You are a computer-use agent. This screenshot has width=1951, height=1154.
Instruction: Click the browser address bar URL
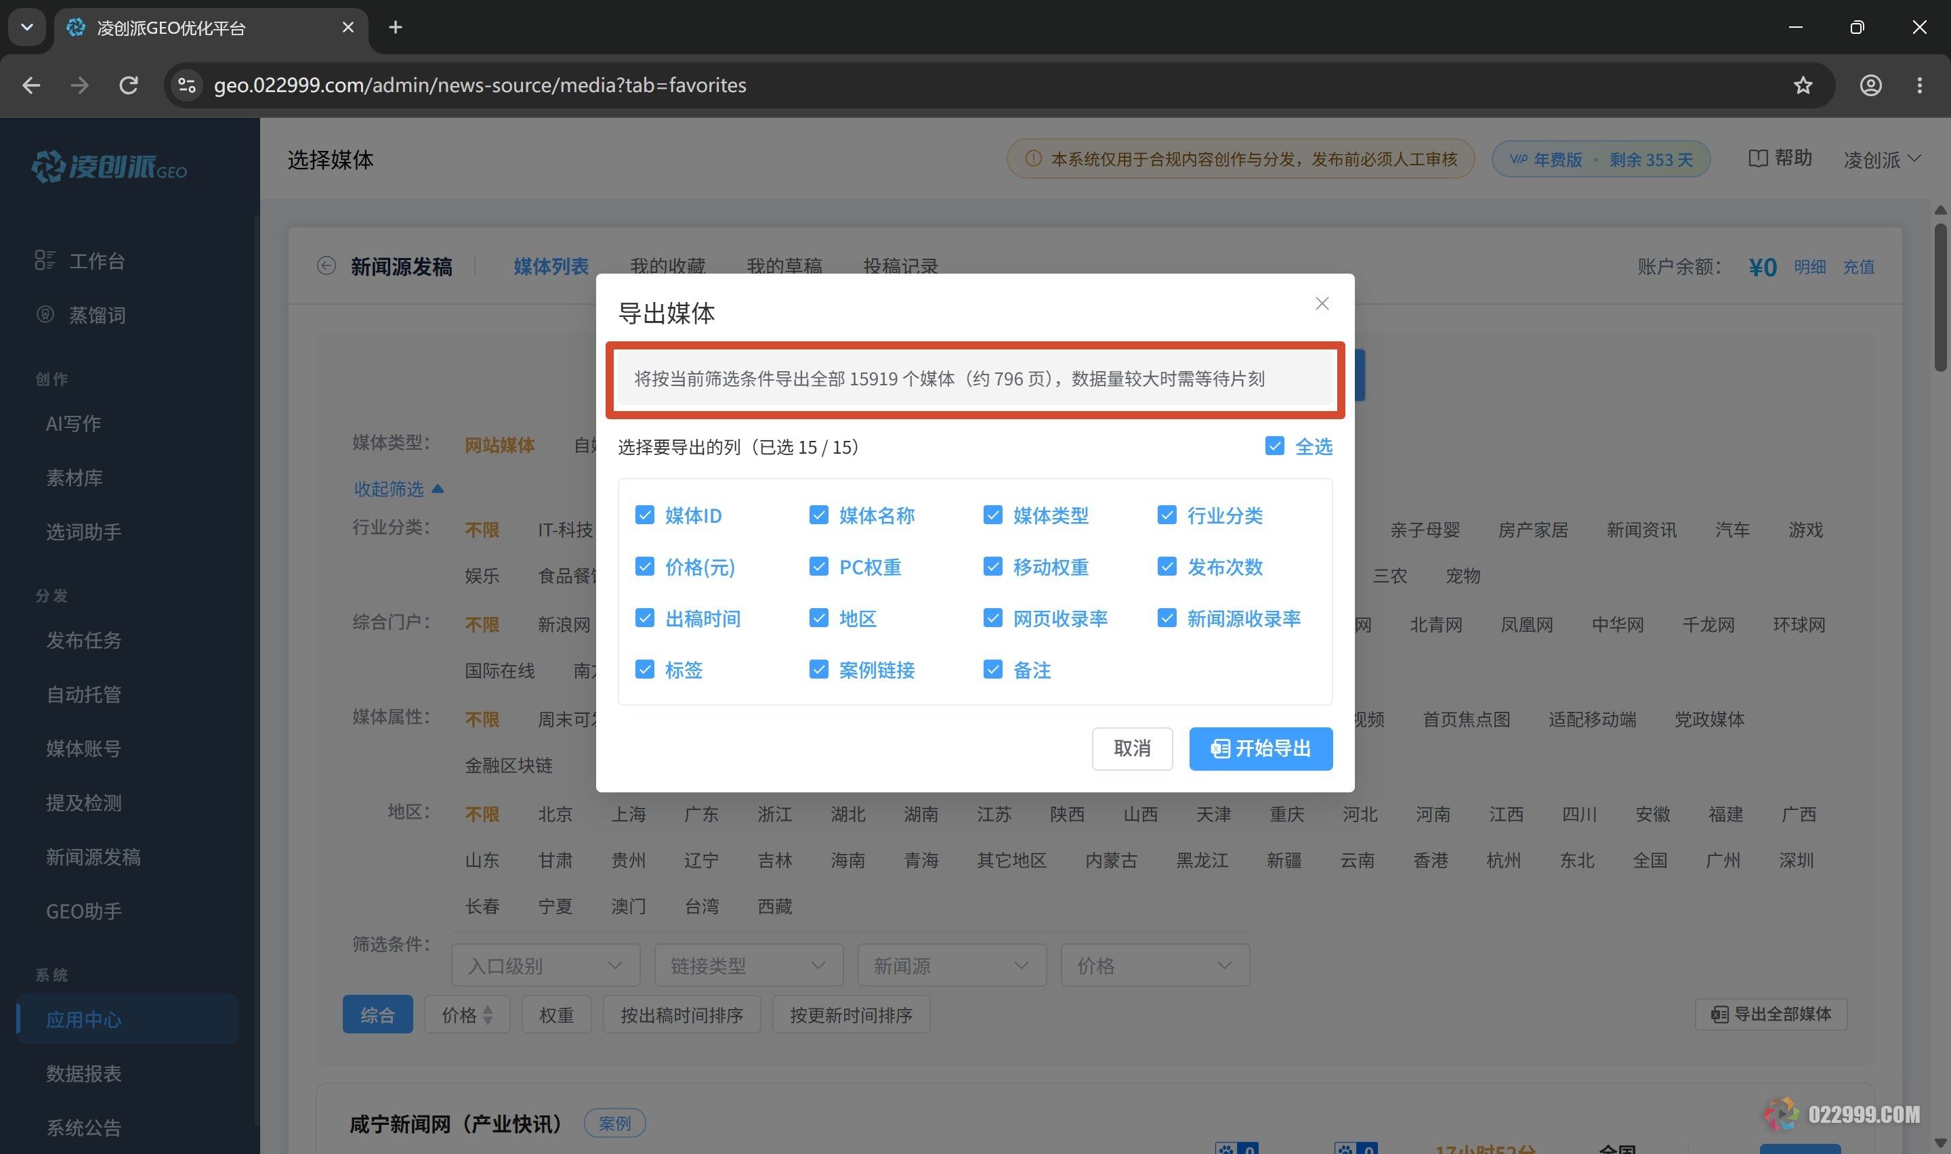pyautogui.click(x=480, y=85)
